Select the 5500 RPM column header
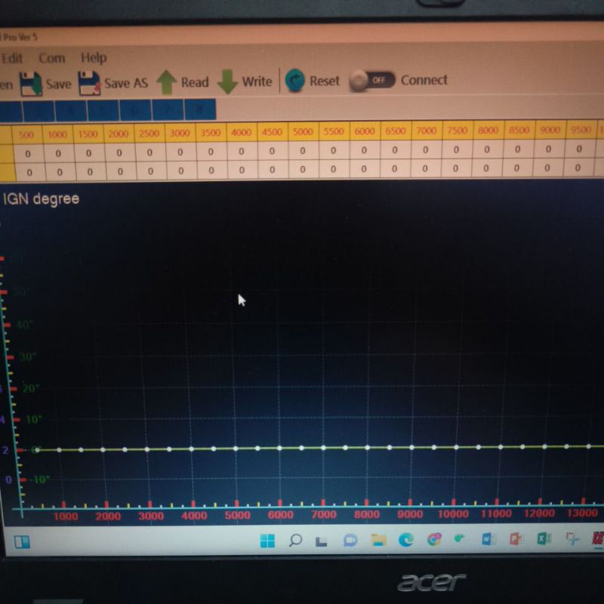Screen dimensions: 604x604 [x=334, y=131]
